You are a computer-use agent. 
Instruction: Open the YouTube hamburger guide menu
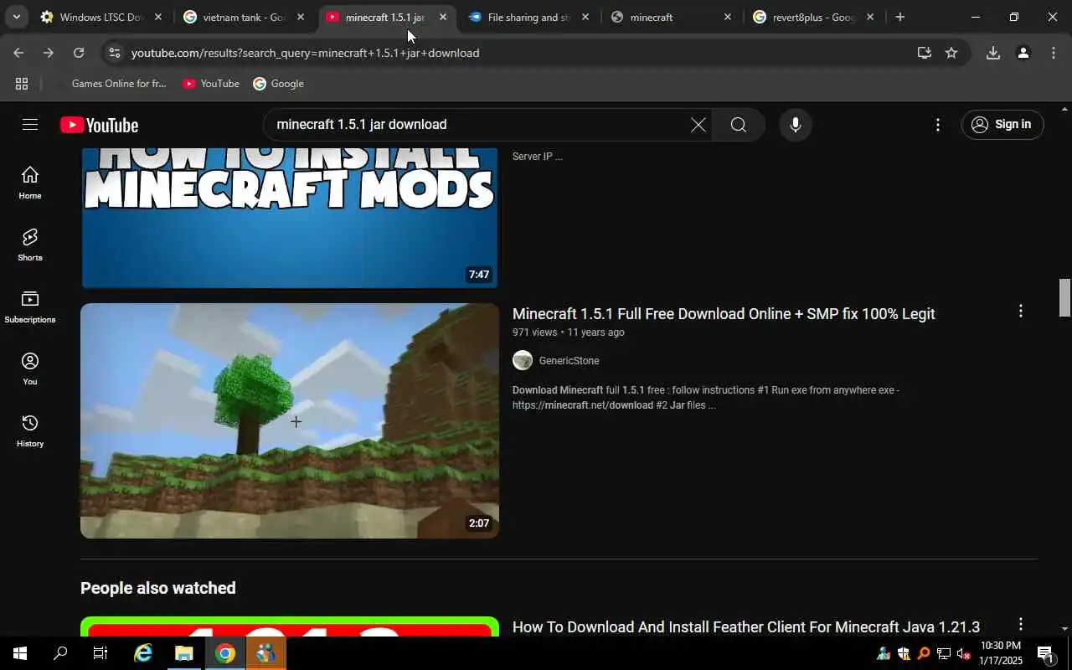pyautogui.click(x=30, y=125)
